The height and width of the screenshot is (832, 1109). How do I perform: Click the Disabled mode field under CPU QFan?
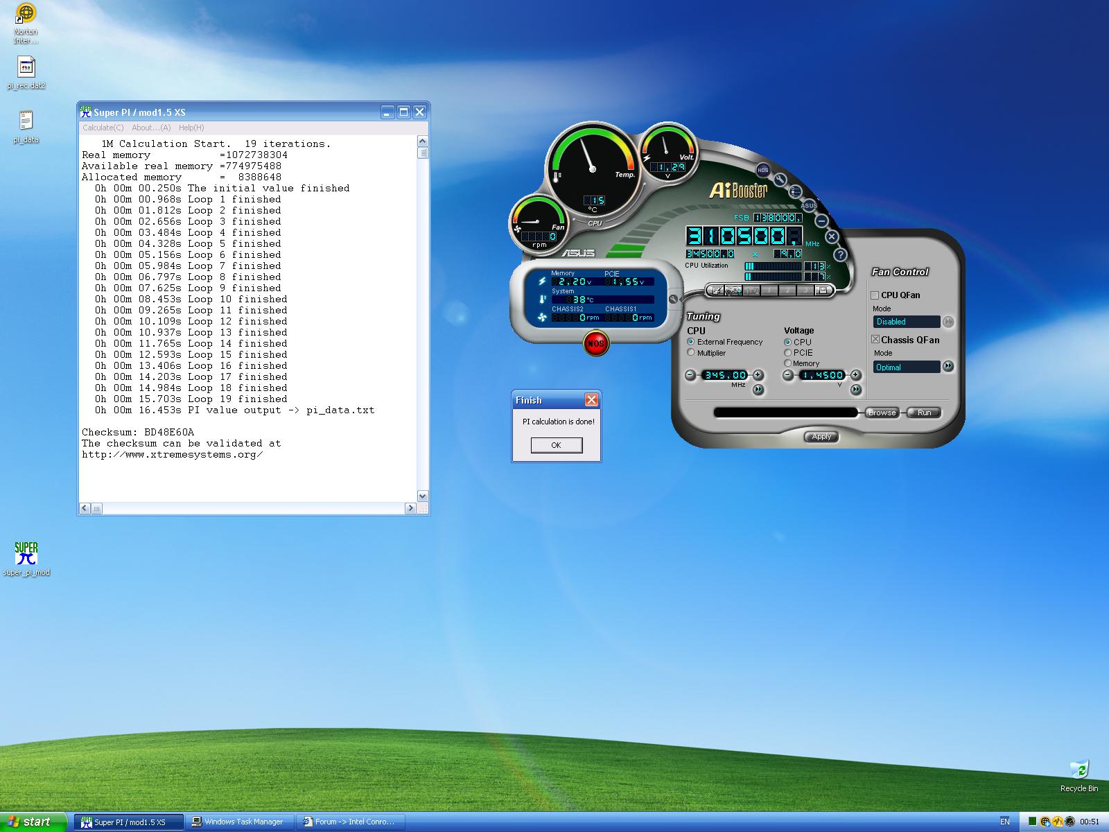pyautogui.click(x=906, y=322)
